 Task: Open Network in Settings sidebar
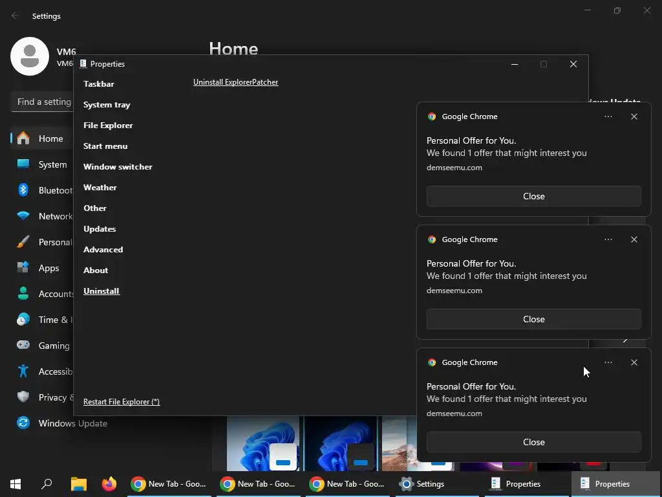coord(42,216)
